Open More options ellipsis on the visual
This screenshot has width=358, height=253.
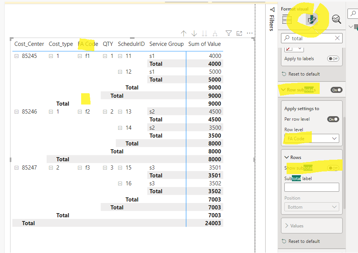pyautogui.click(x=250, y=33)
